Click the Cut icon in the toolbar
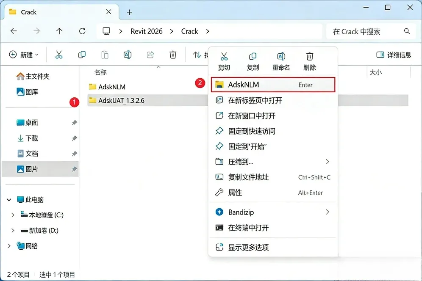The width and height of the screenshot is (422, 281). [59, 55]
